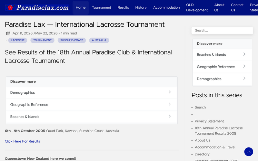Open the History menu item
Screen dimensions: 258x161
coord(141,7)
